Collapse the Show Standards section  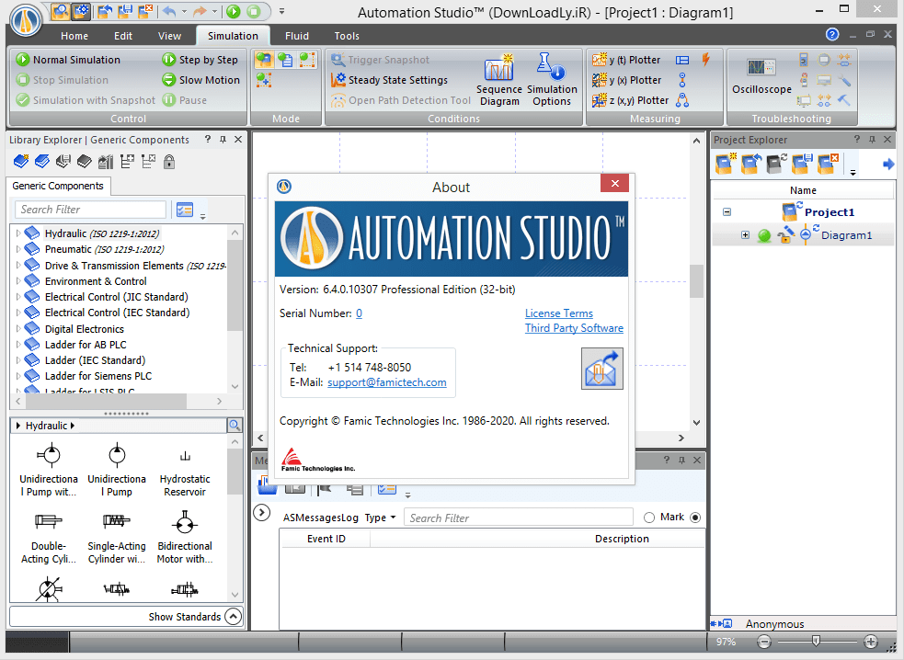232,617
